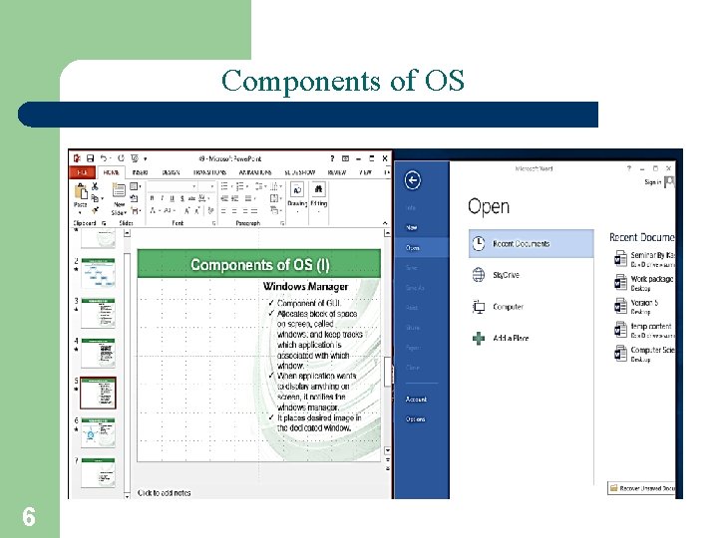Click the slide title 'Components of OS (I)'
Viewport: 718px width, 538px height.
[x=259, y=264]
